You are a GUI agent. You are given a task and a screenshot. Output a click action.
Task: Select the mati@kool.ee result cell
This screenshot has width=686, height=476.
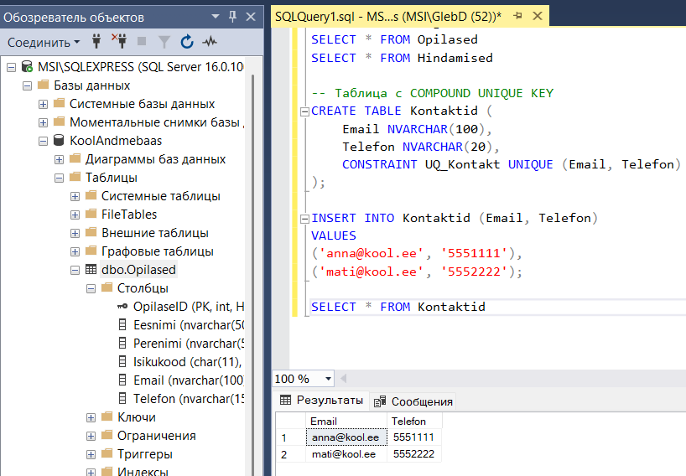346,454
